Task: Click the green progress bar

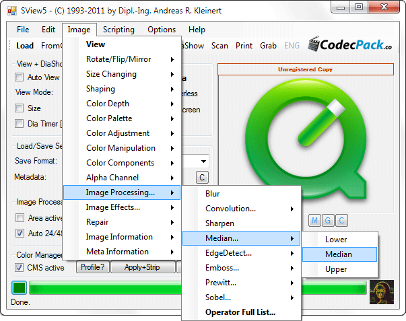Action: [198, 287]
